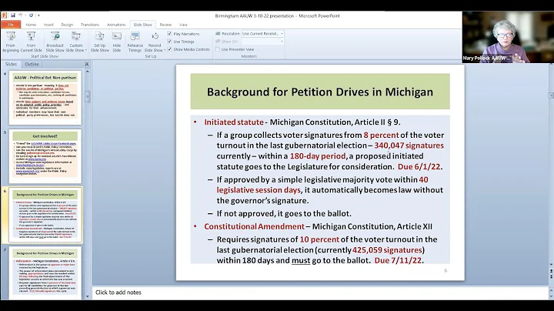Image resolution: width=554 pixels, height=311 pixels.
Task: Click thumbnail pane scroll down arrow
Action: (87, 296)
